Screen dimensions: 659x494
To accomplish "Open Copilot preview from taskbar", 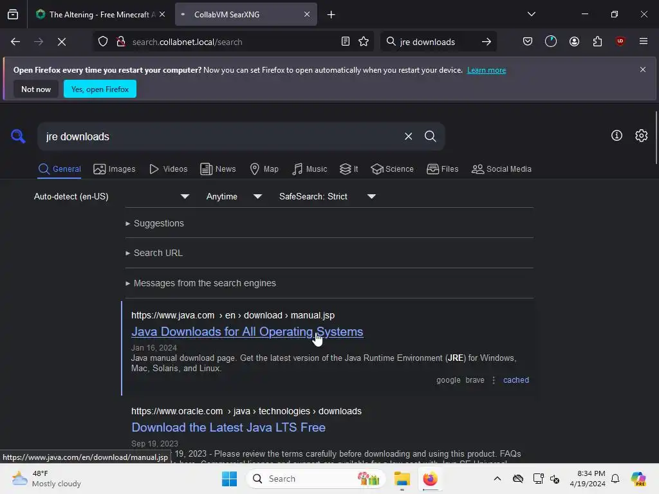I will (638, 479).
